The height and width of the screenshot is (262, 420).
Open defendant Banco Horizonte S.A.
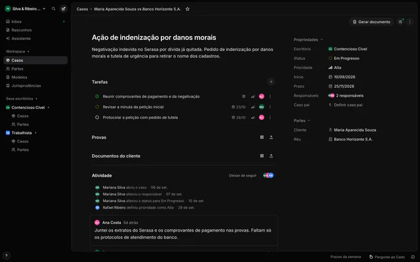pyautogui.click(x=350, y=139)
